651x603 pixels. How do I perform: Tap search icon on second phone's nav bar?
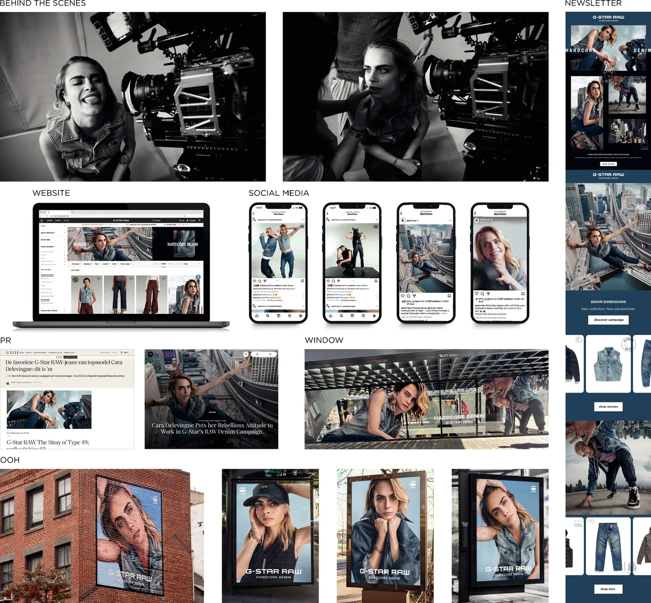tap(341, 315)
